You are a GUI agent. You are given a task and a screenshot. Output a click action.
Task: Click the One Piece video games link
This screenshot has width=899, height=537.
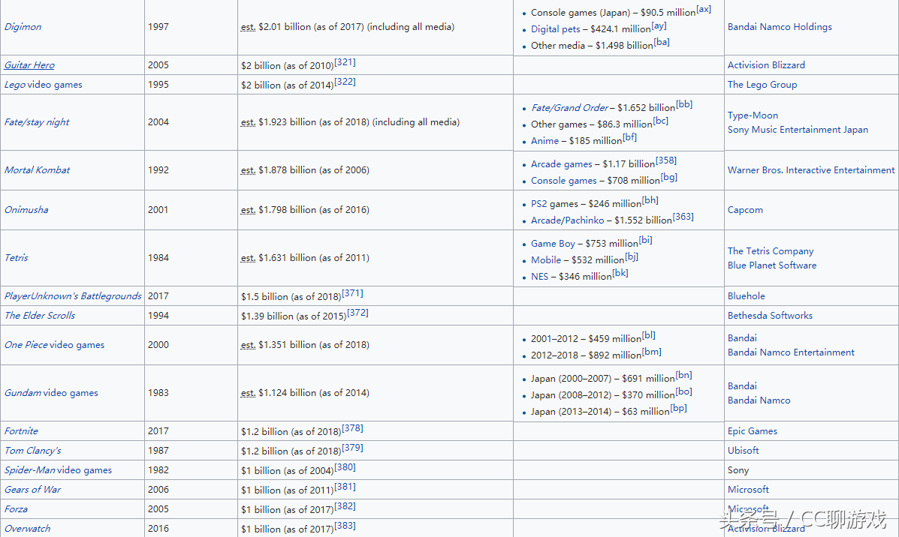55,345
